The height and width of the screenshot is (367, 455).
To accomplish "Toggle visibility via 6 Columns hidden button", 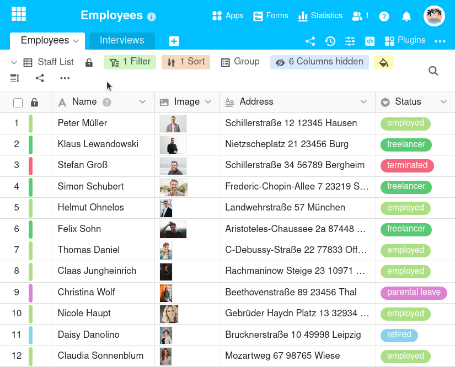I will [319, 62].
